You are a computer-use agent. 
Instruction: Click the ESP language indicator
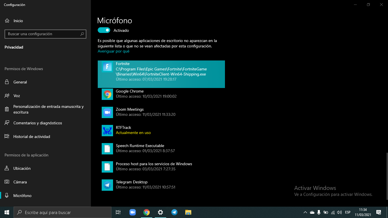pyautogui.click(x=348, y=212)
